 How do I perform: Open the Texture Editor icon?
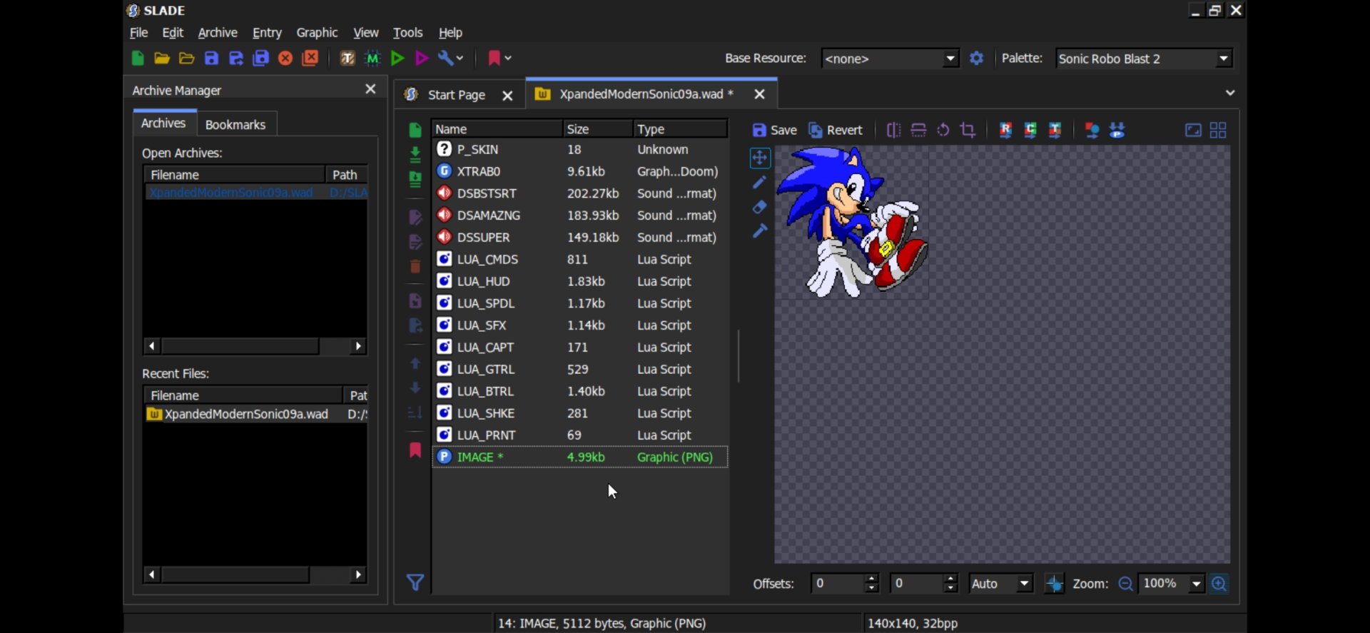(x=347, y=59)
